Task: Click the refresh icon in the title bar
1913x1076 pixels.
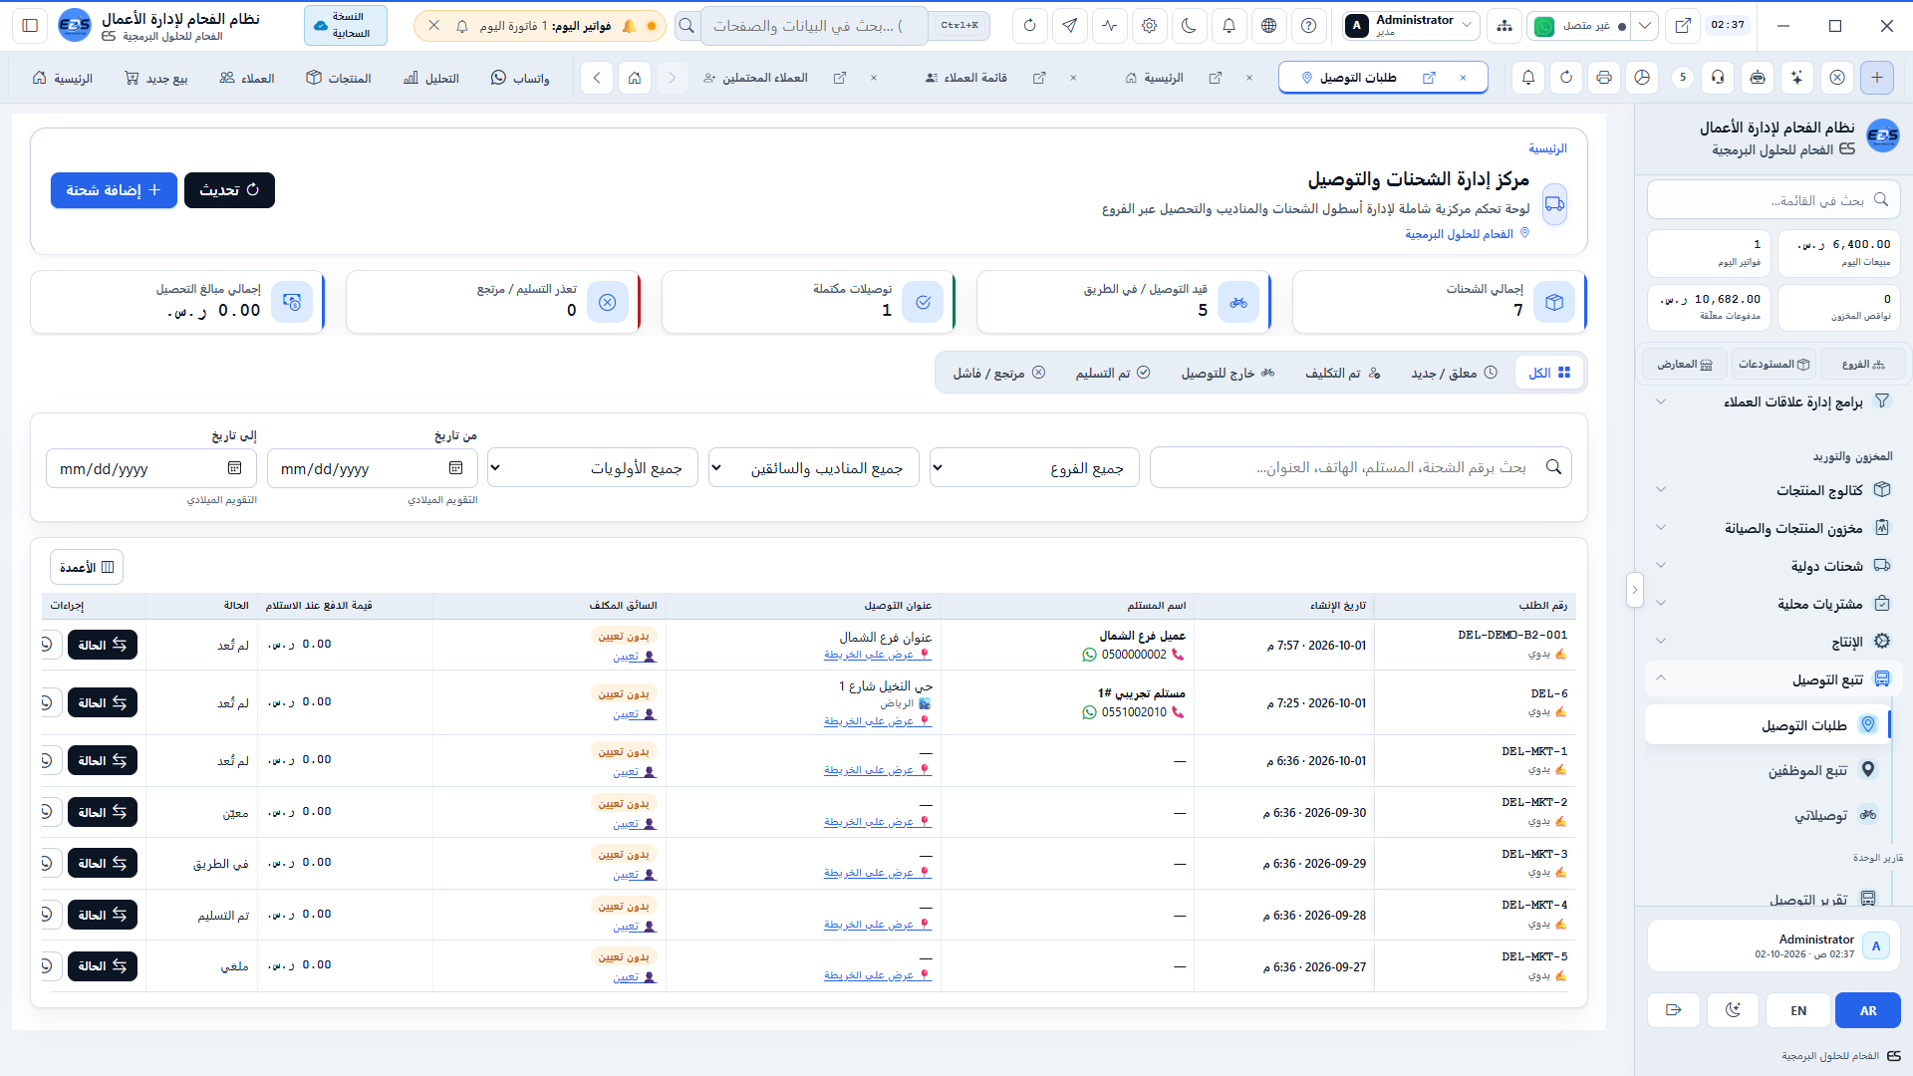Action: [1029, 26]
